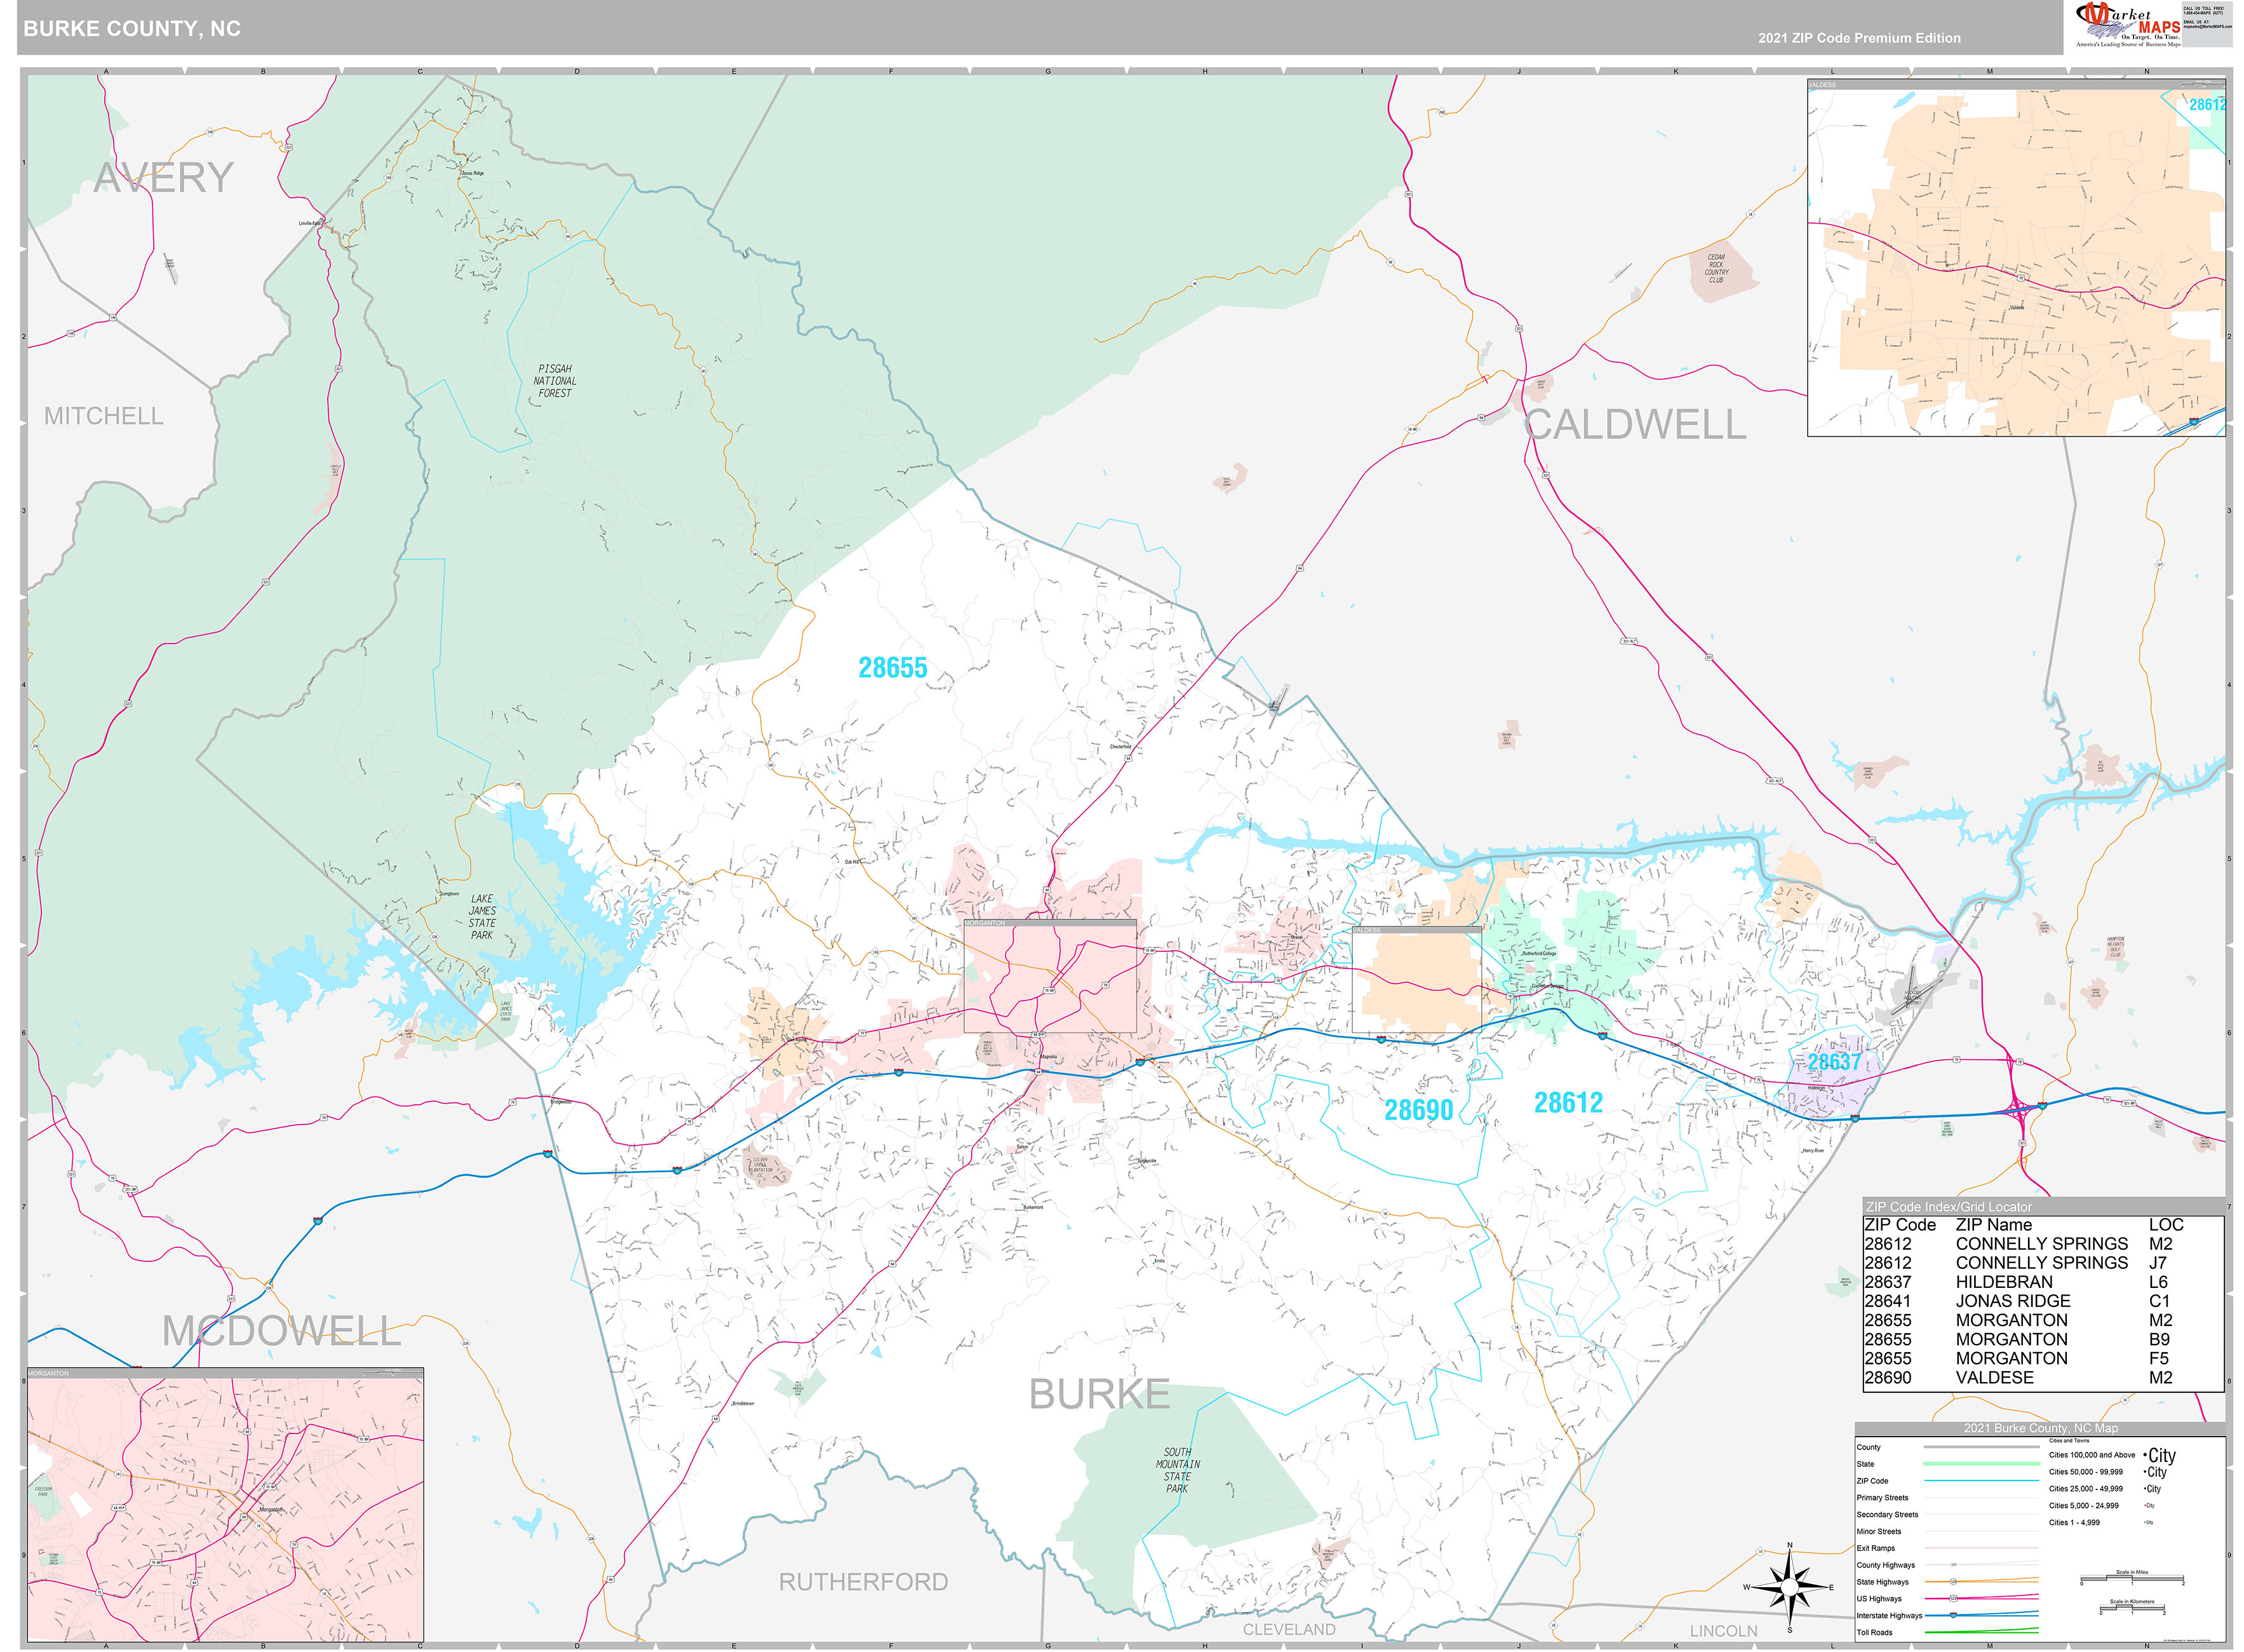Click the 28655 ZIP label on main map
Screen dimensions: 2244x1652
coord(892,668)
